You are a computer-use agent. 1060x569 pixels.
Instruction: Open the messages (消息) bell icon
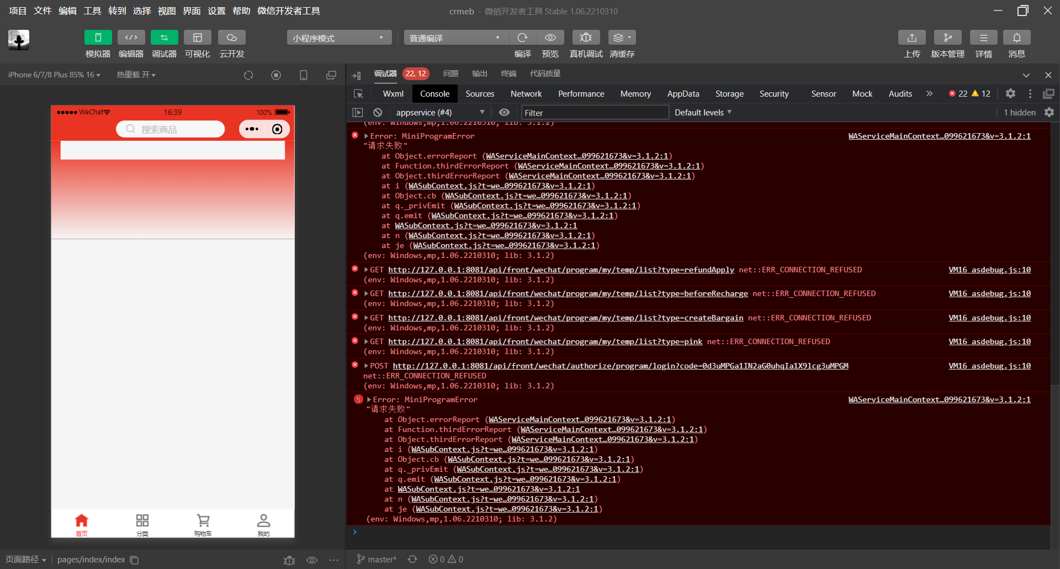point(1016,38)
